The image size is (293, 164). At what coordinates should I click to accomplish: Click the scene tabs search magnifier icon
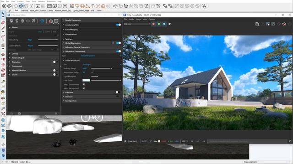click(x=10, y=10)
